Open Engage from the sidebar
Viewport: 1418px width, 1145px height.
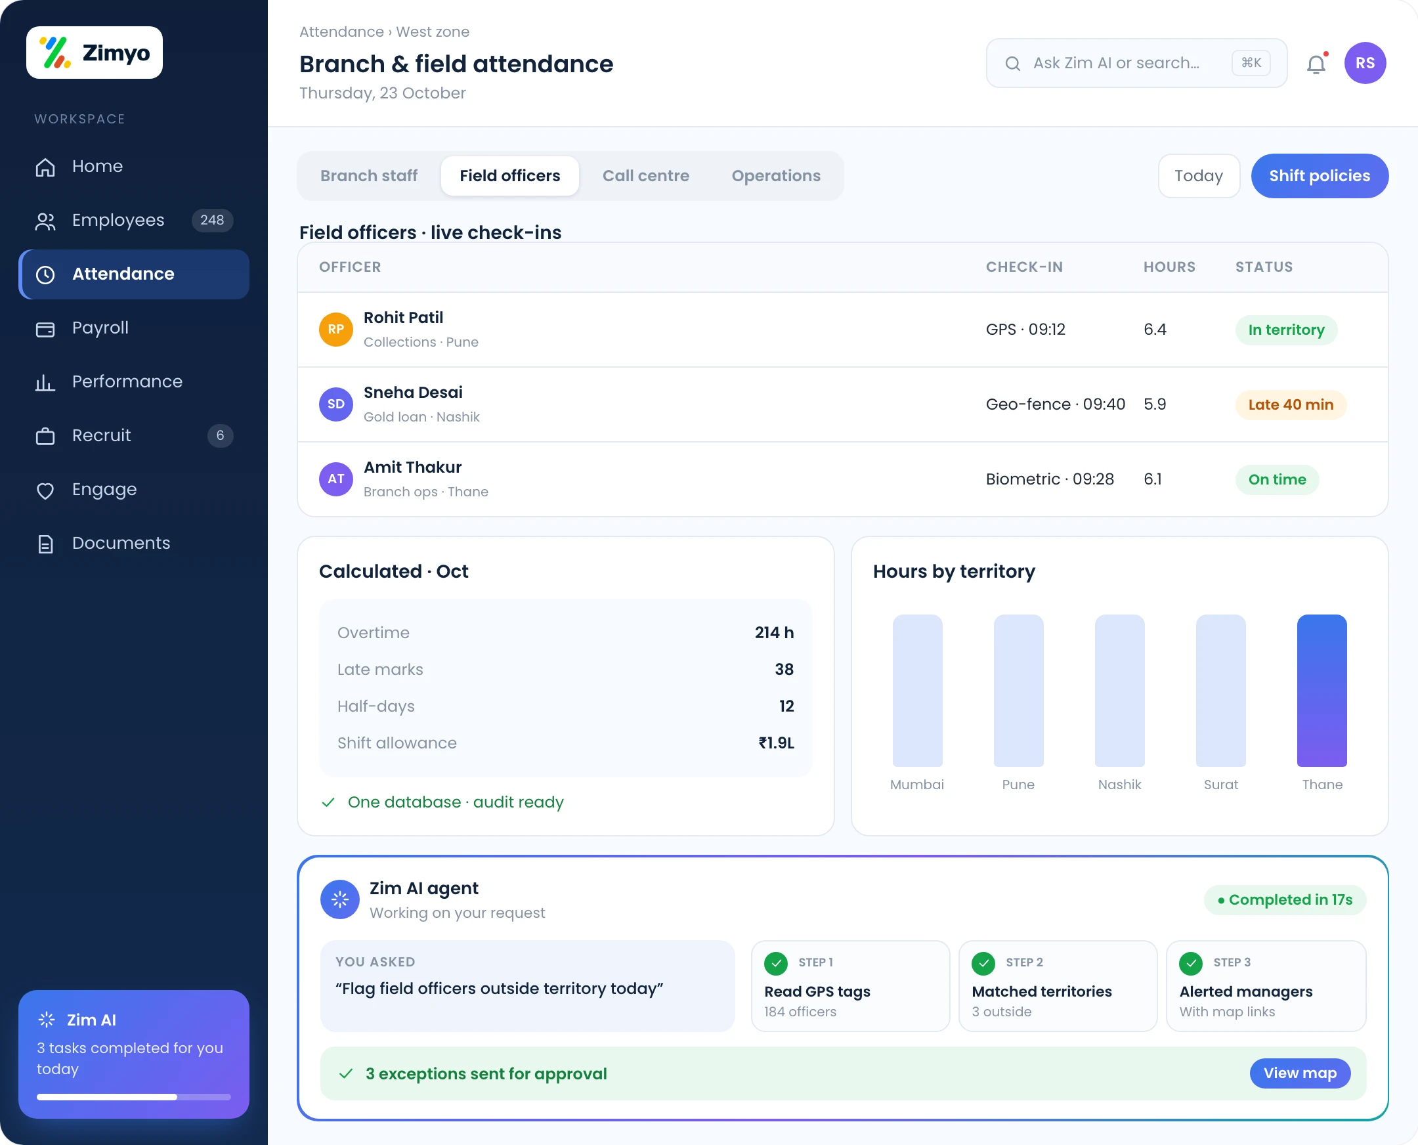(134, 489)
